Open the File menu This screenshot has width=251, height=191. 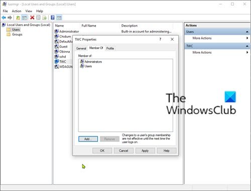5,11
